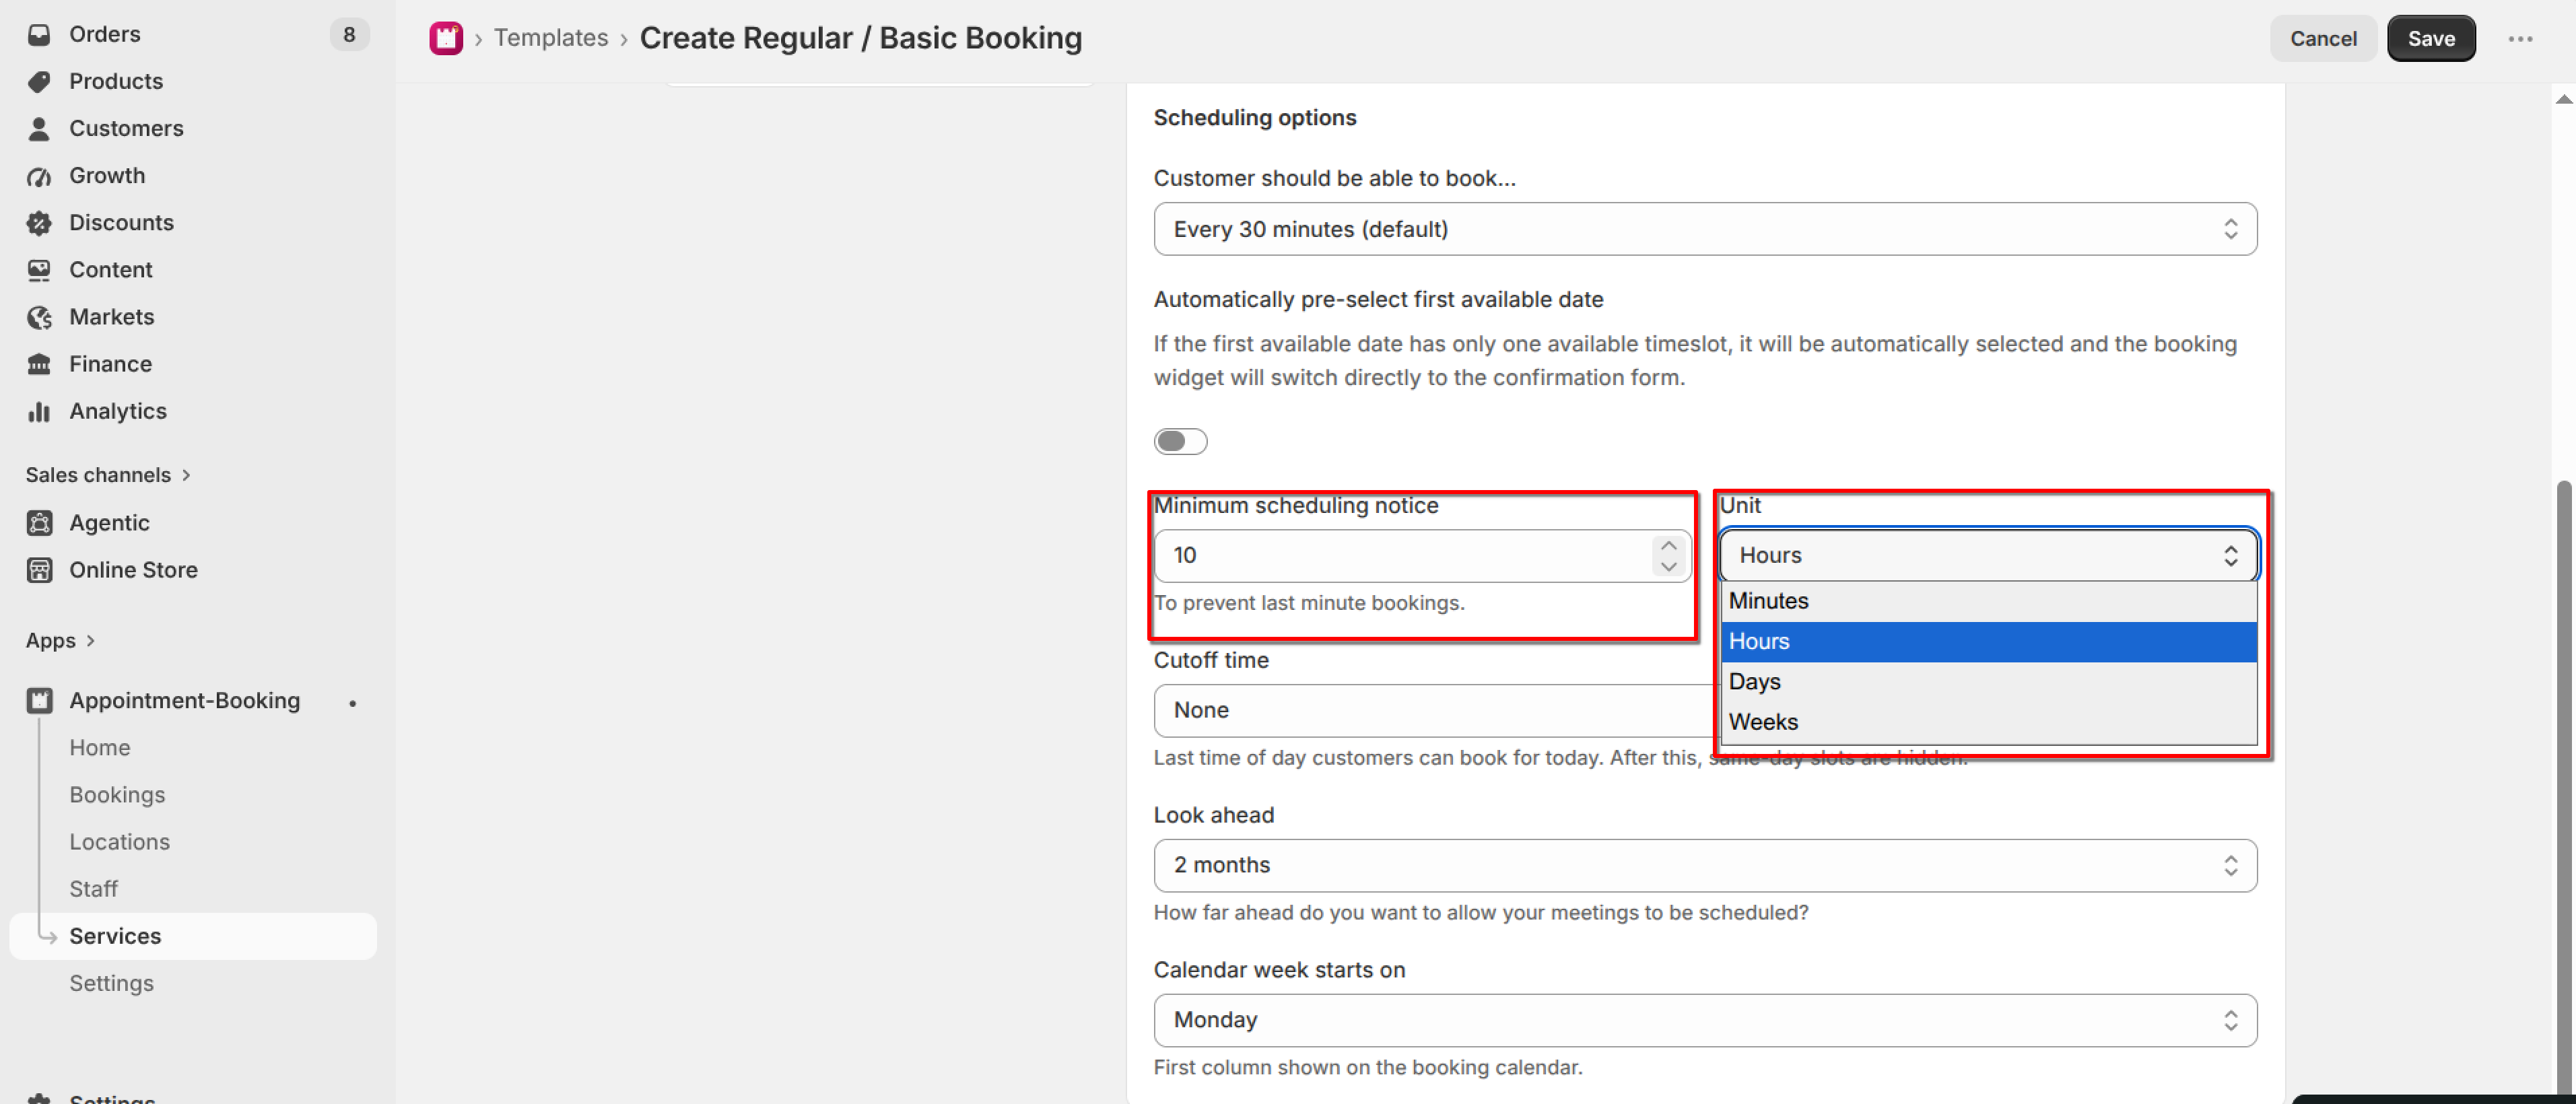Click the Save button
This screenshot has width=2576, height=1104.
point(2430,38)
